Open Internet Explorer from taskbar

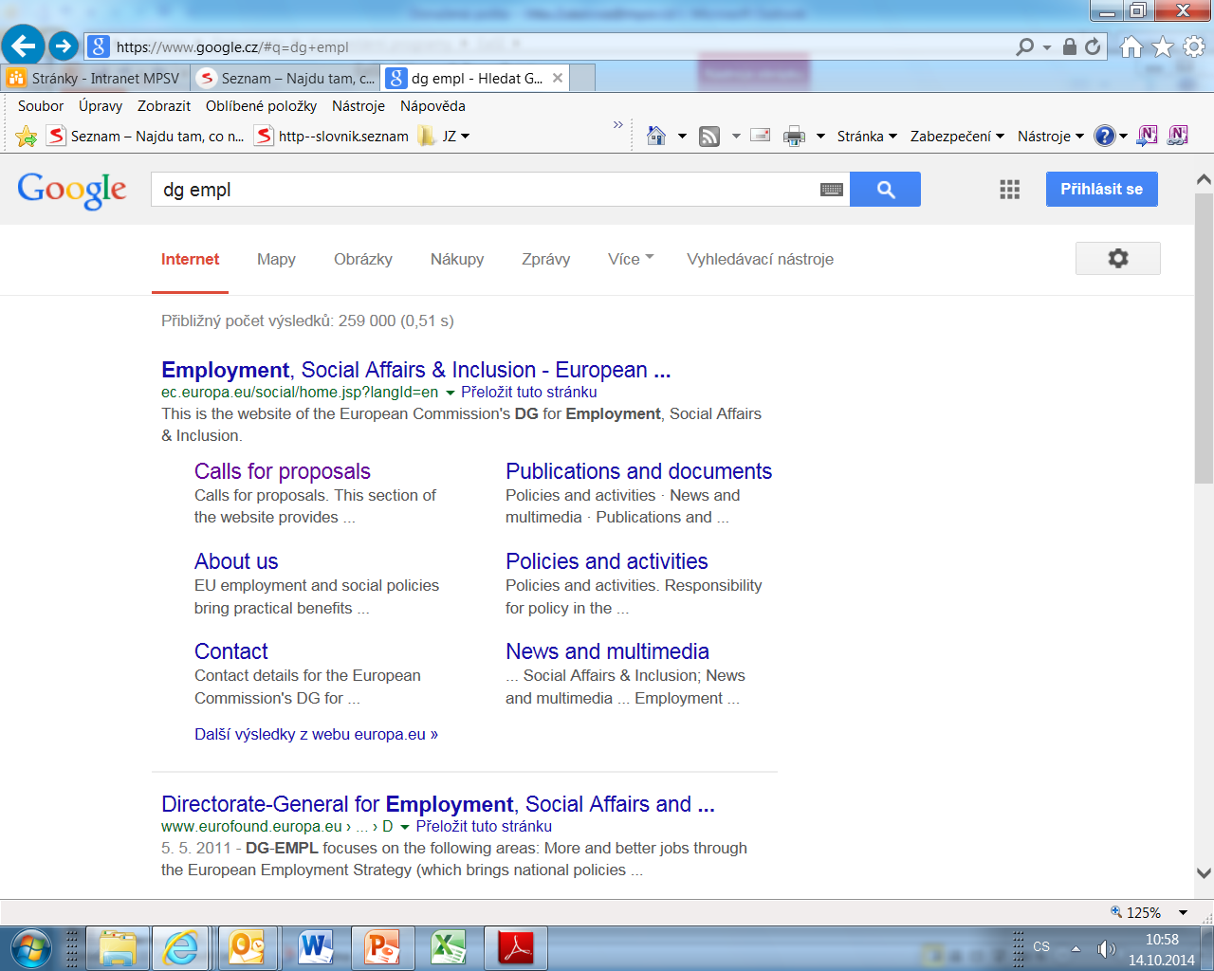pos(180,947)
